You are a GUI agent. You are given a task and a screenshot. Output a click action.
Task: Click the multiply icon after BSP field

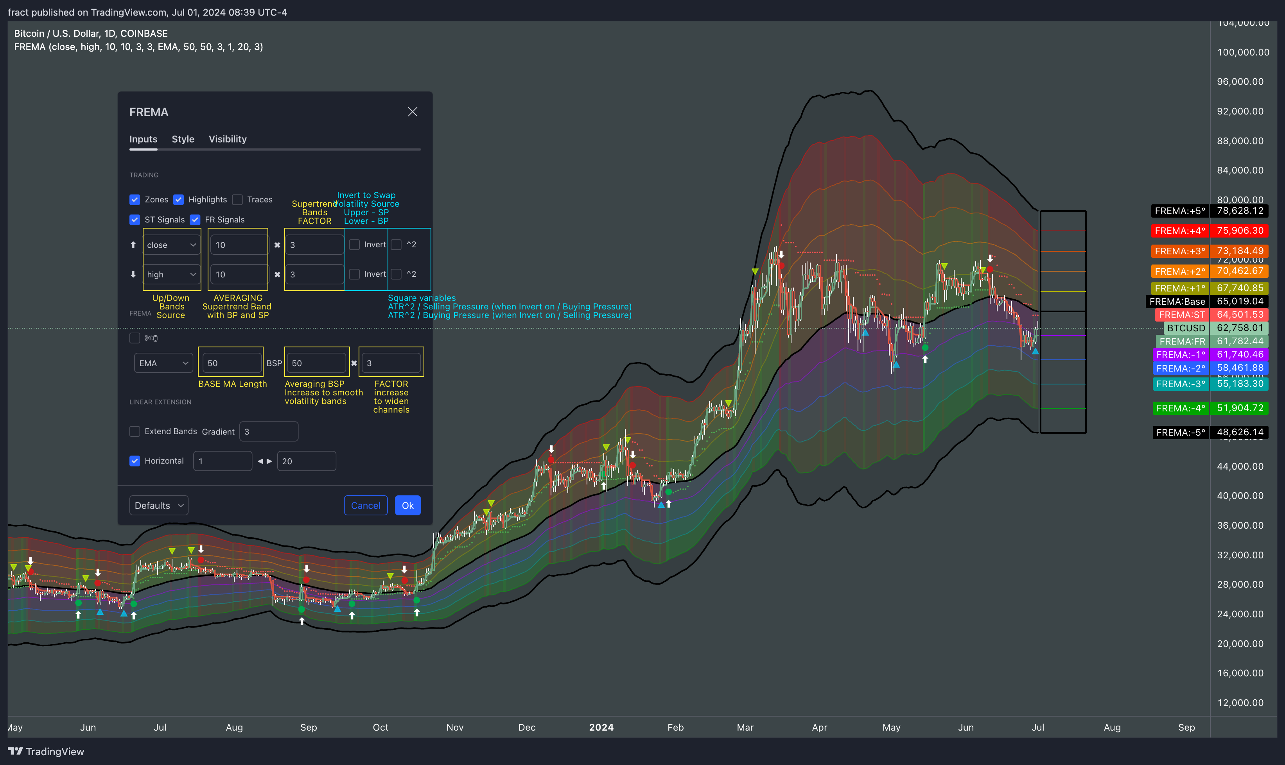click(354, 363)
